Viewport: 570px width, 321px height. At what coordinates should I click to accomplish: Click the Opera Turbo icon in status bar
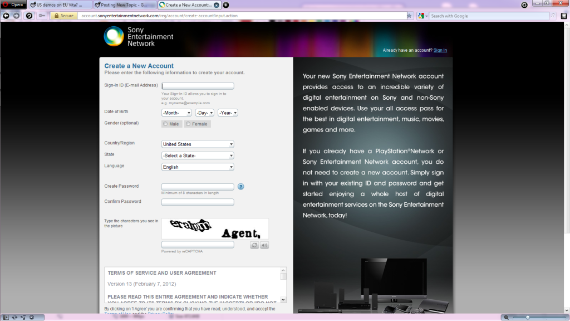coord(32,317)
